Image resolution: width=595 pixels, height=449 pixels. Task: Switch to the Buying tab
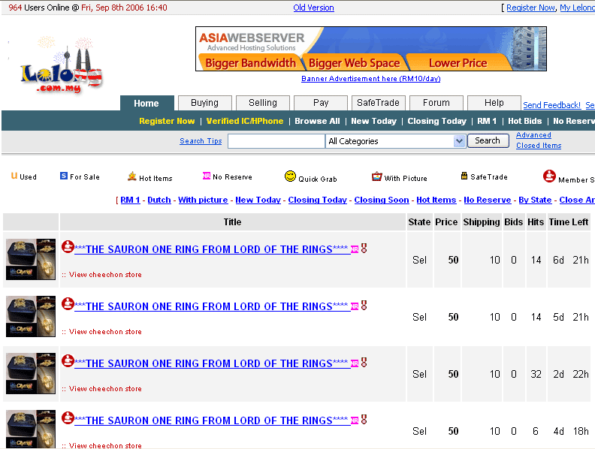tap(204, 103)
